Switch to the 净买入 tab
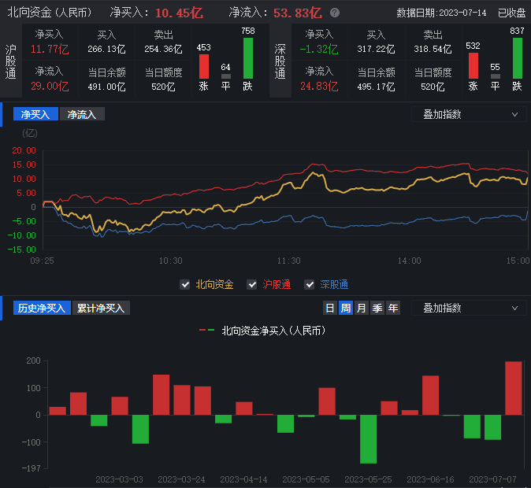Screen dimensions: 531x488 [35, 114]
